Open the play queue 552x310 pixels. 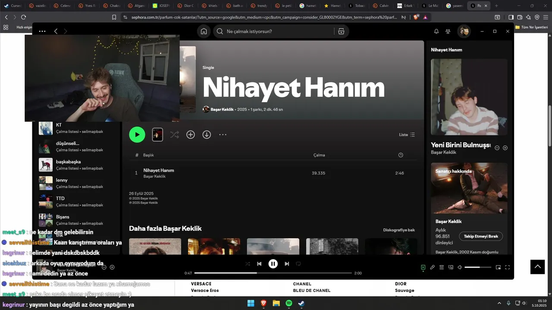point(442,267)
